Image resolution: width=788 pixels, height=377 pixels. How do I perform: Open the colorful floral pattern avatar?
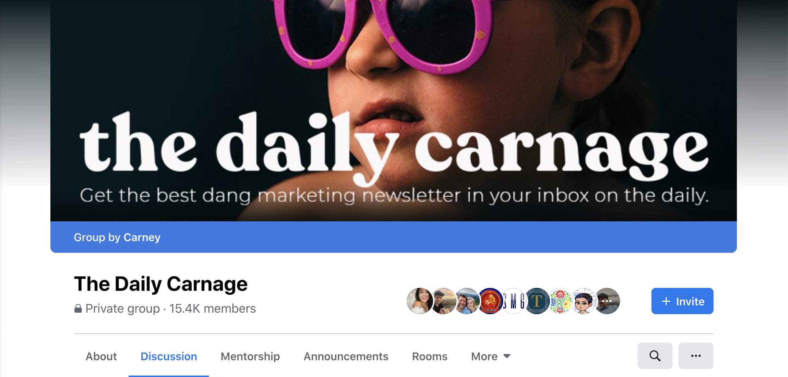coord(560,301)
